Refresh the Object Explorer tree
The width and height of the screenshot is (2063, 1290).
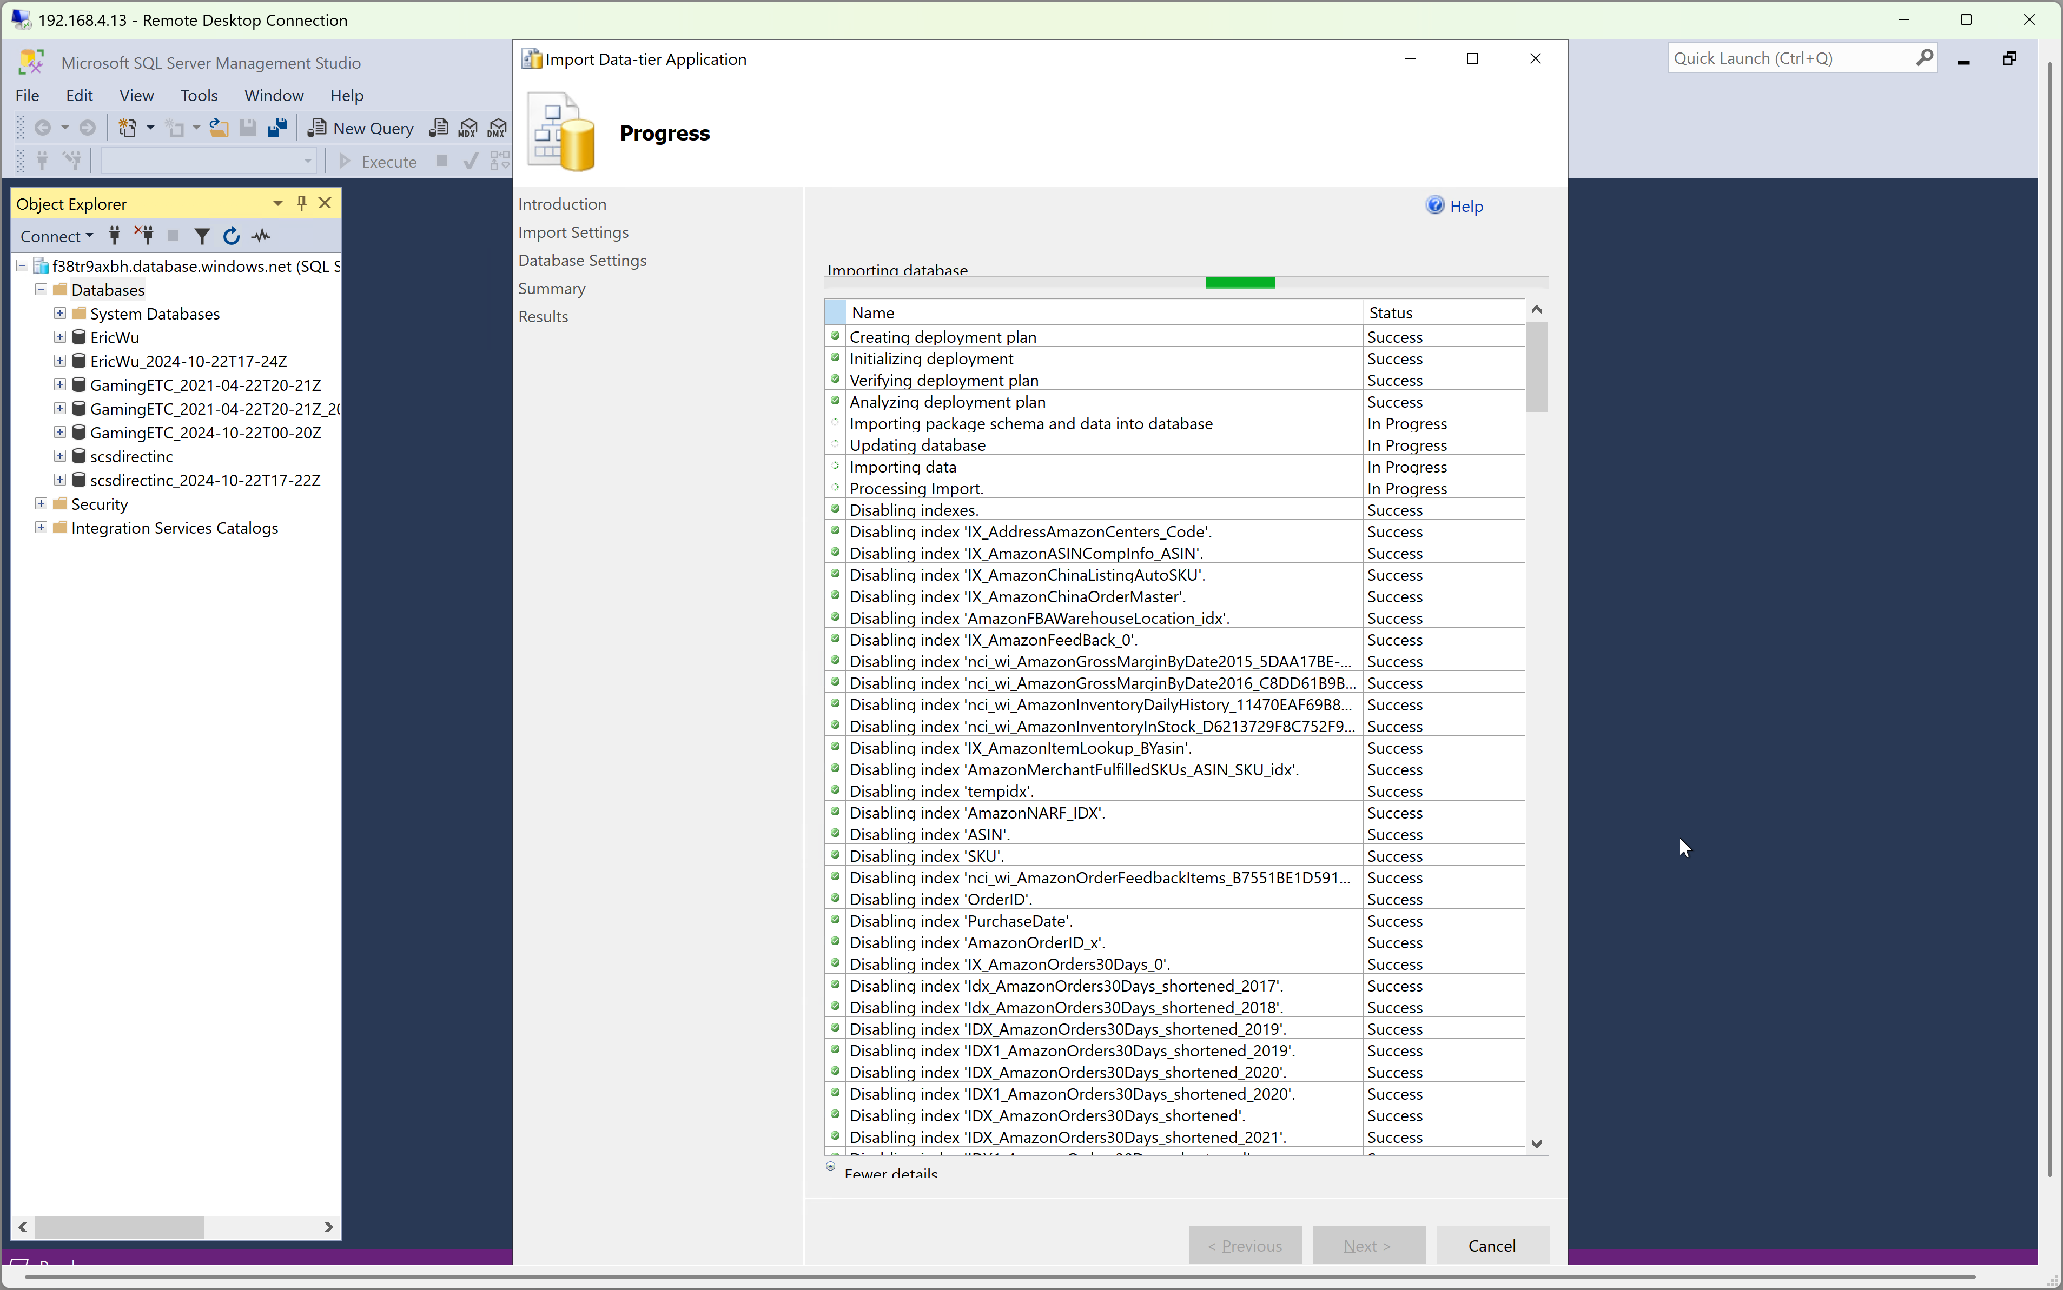coord(232,236)
